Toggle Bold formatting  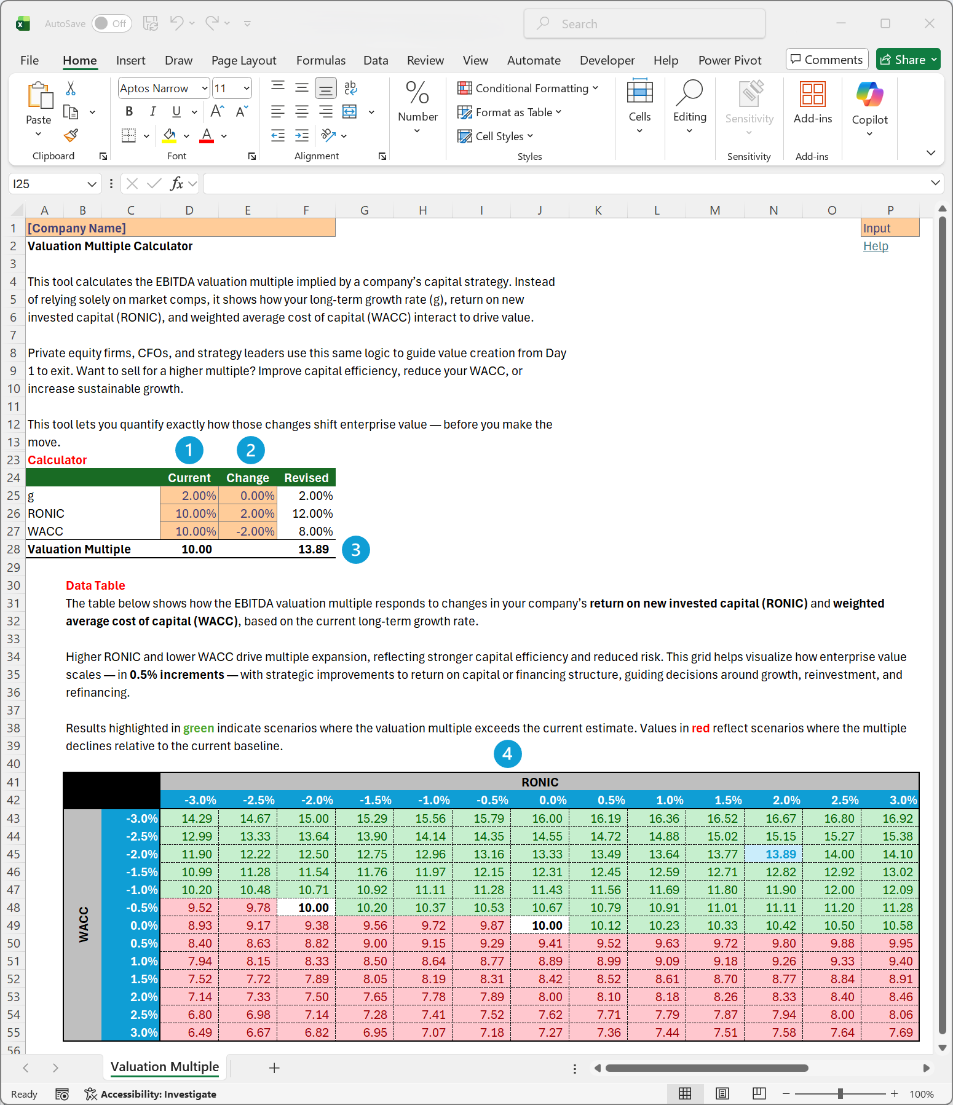129,112
